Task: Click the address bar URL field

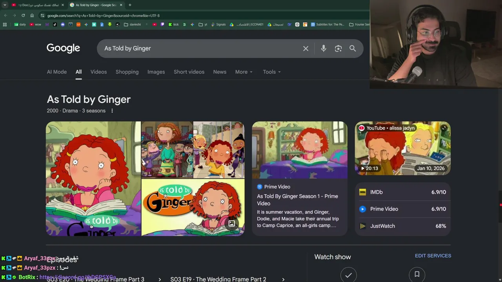Action: [204, 16]
